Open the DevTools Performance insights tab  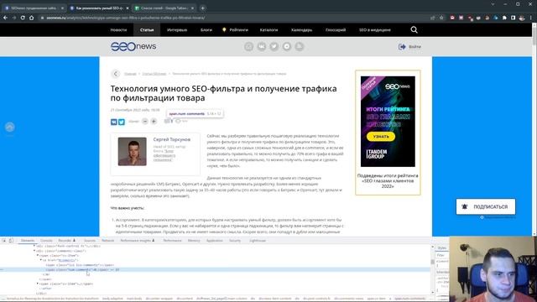[138, 241]
